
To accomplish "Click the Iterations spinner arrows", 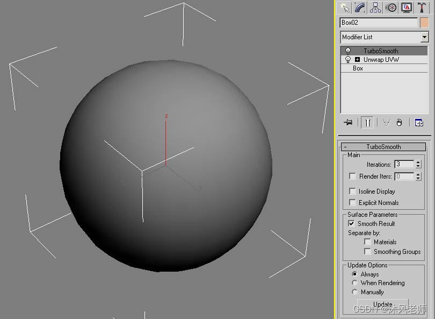I will click(x=418, y=164).
